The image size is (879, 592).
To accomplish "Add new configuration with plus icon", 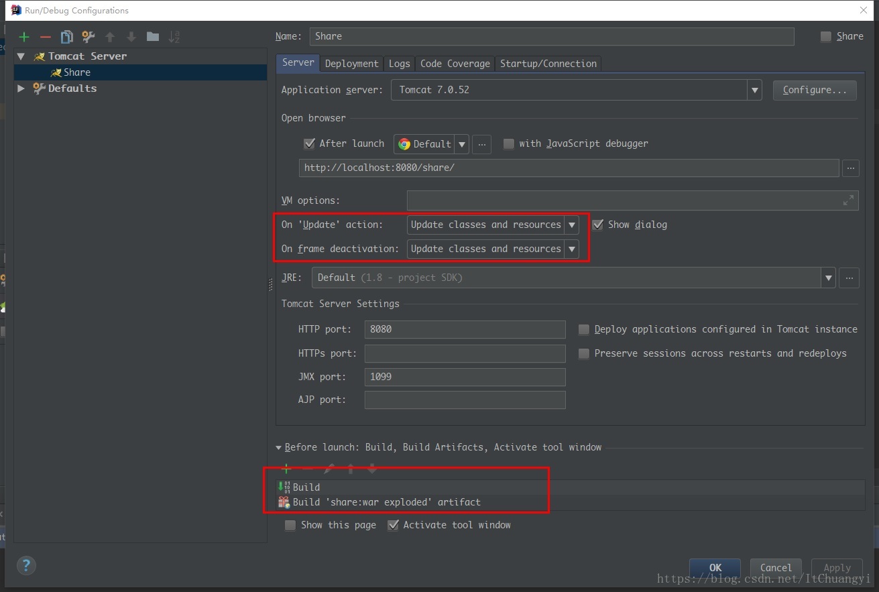I will coord(24,38).
